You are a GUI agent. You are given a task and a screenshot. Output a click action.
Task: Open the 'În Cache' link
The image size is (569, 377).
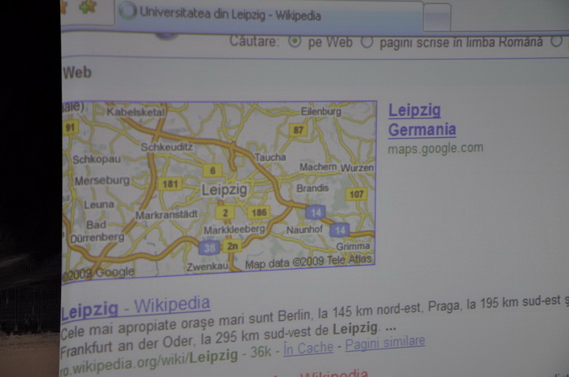[308, 348]
